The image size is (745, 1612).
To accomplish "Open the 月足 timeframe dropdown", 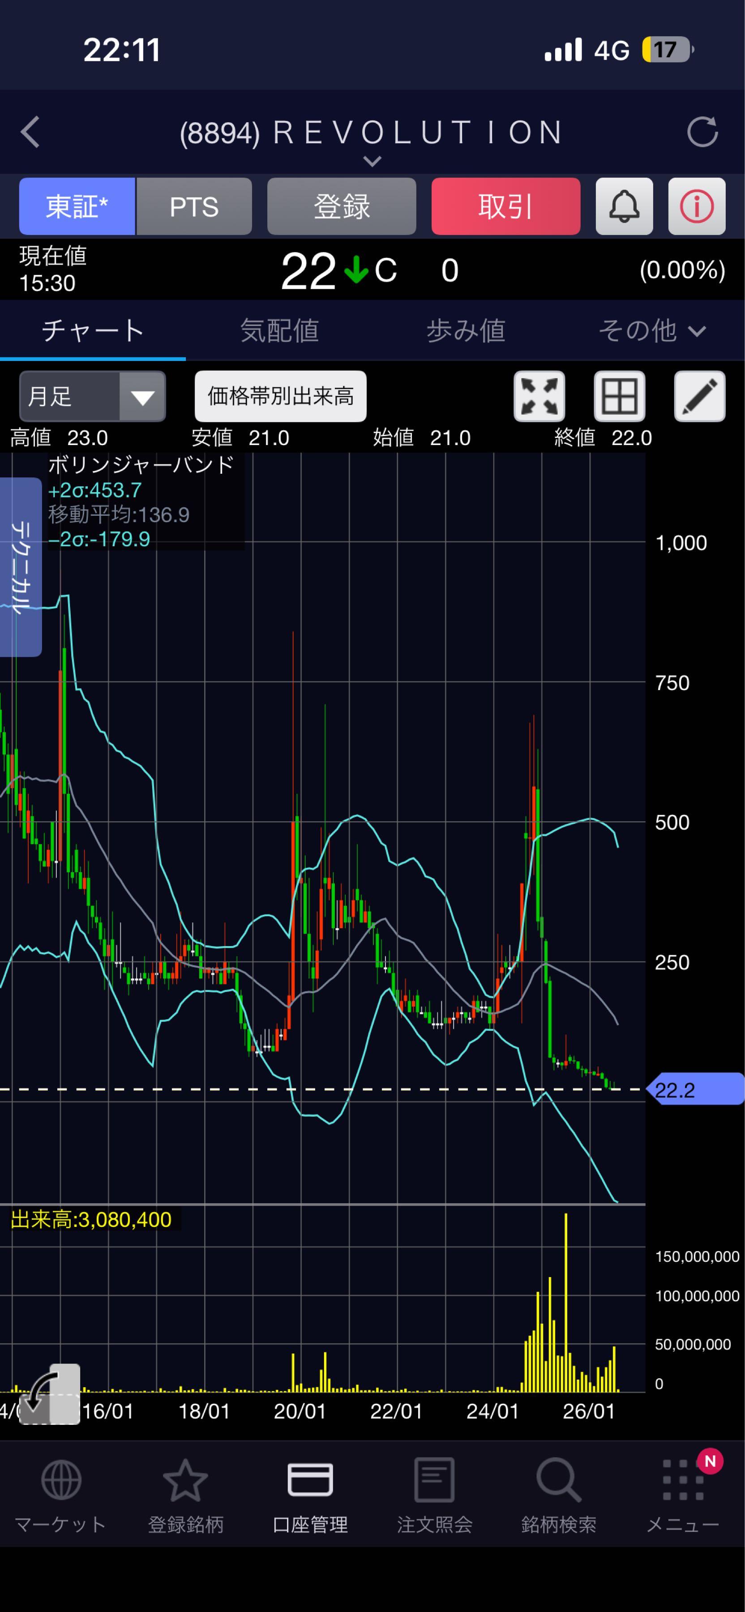I will [93, 397].
